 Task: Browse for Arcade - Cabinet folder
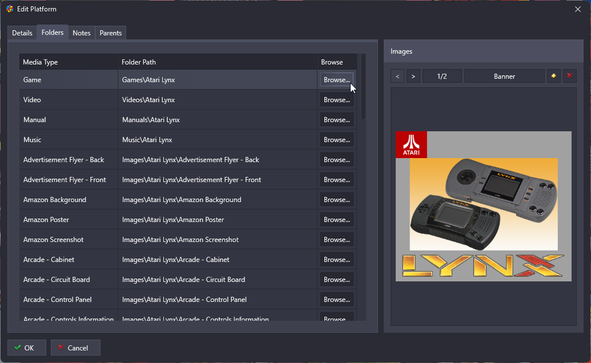pos(336,260)
